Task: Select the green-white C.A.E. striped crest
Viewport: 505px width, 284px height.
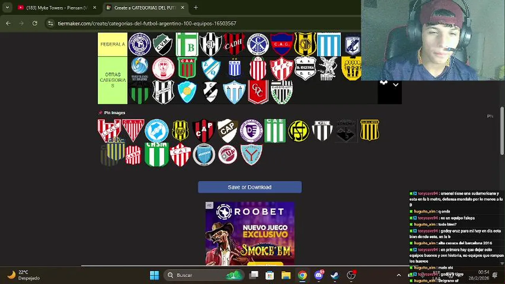Action: [275, 131]
